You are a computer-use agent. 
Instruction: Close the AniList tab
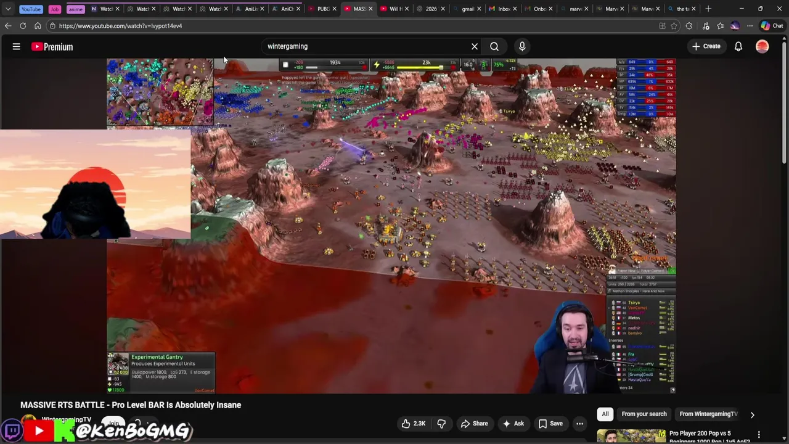262,9
